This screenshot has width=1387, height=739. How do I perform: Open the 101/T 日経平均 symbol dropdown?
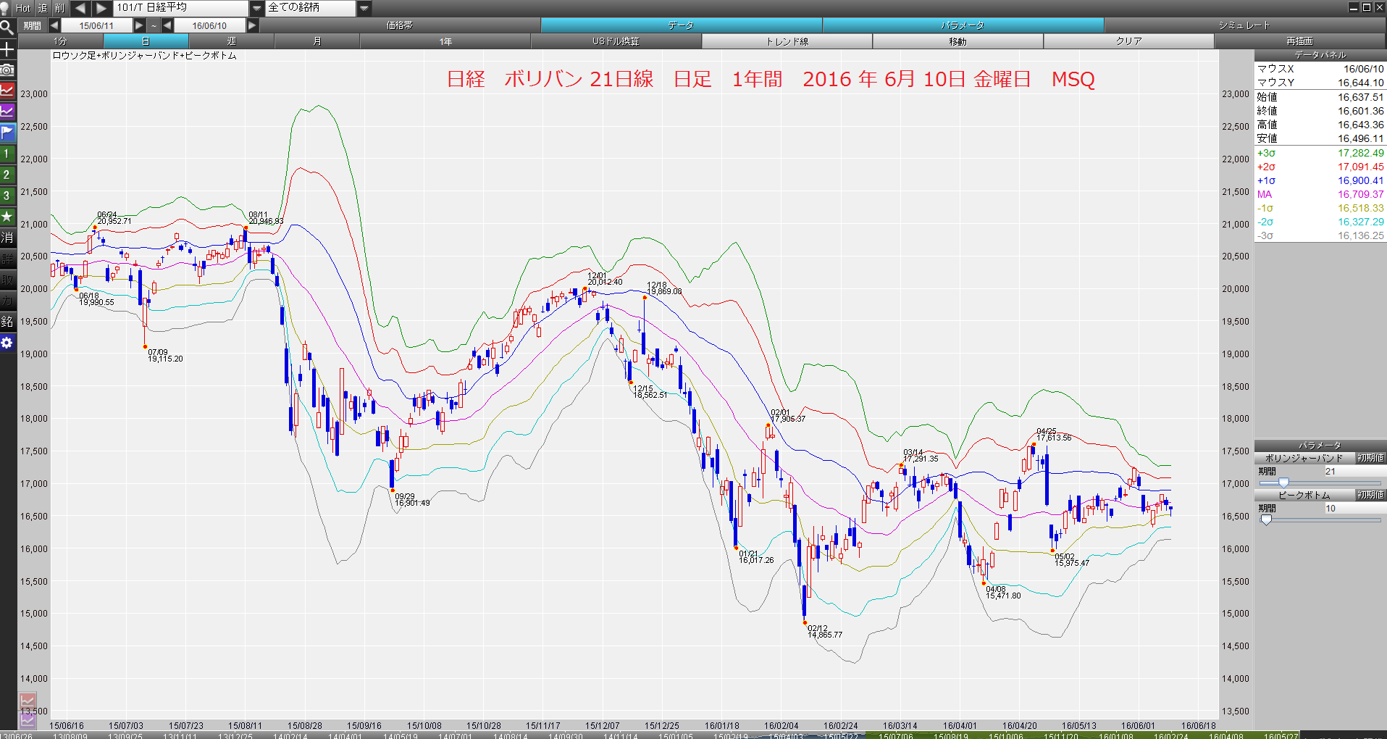(256, 8)
